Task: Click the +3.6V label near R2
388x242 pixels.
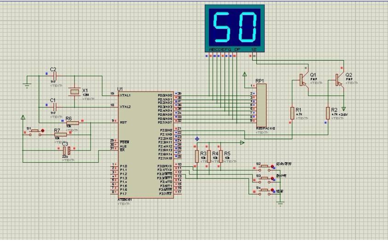Action: pyautogui.click(x=344, y=115)
